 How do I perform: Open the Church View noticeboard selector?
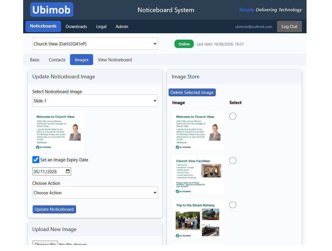point(95,44)
